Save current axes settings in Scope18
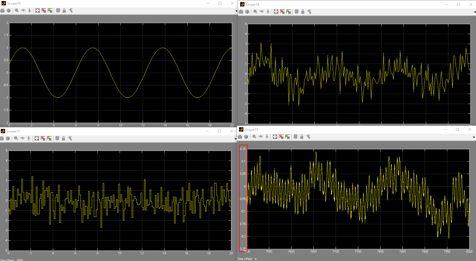 pos(282,12)
